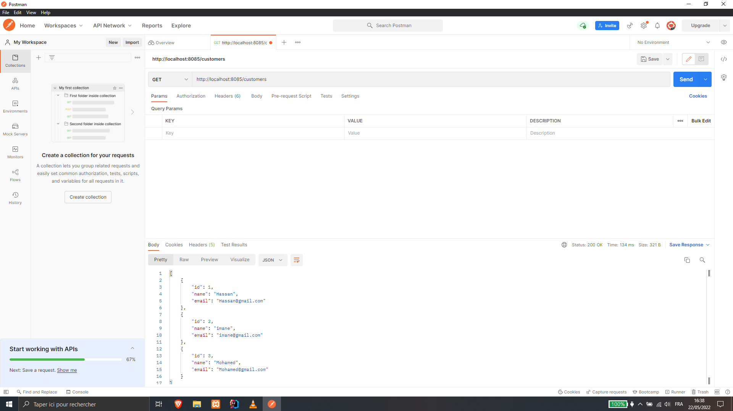This screenshot has height=411, width=733.
Task: Open request History panel
Action: coord(15,198)
